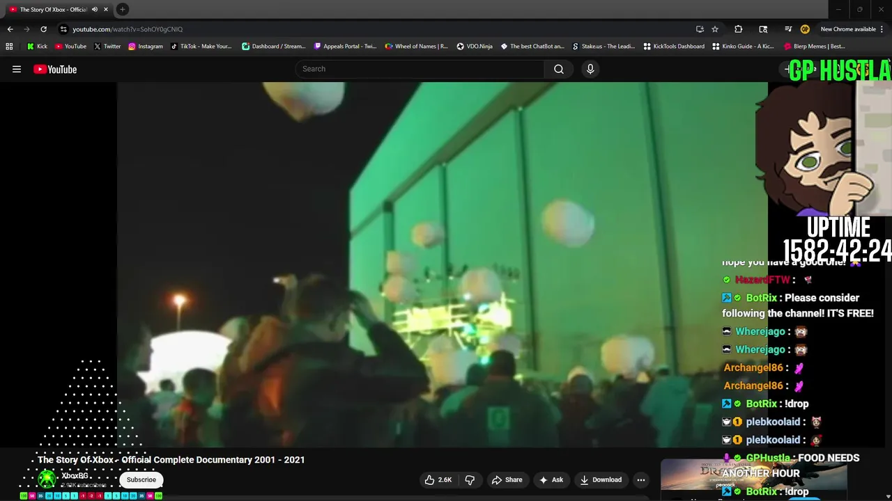Click the video title text
Image resolution: width=892 pixels, height=501 pixels.
[171, 459]
